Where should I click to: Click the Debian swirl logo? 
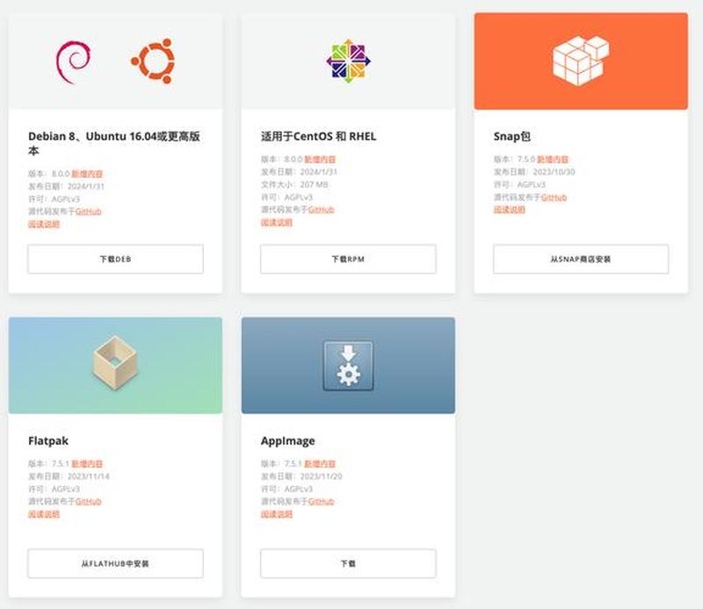click(x=73, y=61)
